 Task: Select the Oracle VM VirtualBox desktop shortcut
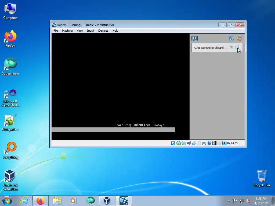tap(10, 180)
